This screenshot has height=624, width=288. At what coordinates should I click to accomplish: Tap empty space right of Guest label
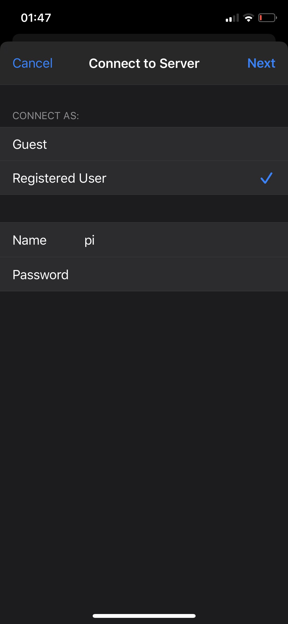(x=166, y=144)
